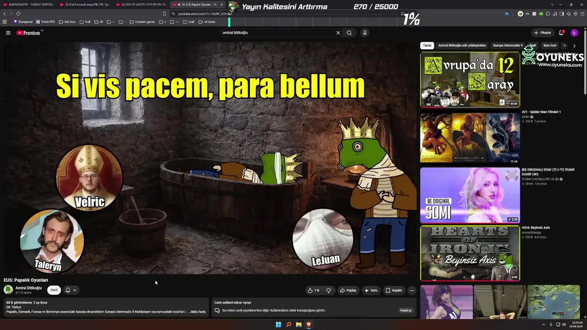Image resolution: width=587 pixels, height=330 pixels.
Task: Click the Soru ask button
Action: click(x=371, y=290)
